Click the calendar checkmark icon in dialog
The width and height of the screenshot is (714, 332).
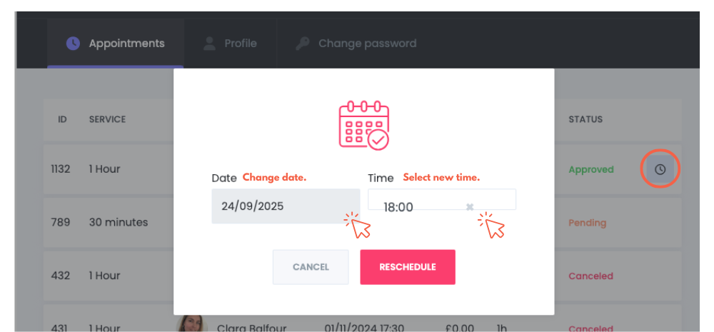(364, 124)
